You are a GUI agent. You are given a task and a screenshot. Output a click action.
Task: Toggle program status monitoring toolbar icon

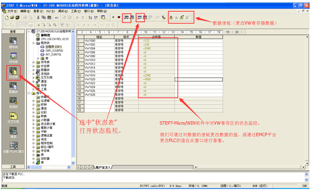pos(126,17)
